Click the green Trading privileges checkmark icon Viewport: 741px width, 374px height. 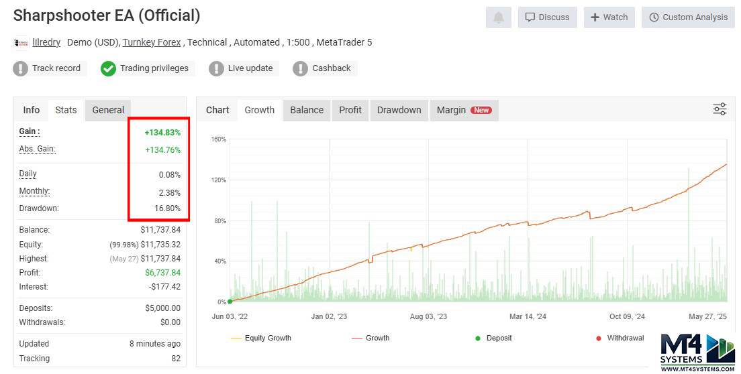tap(109, 68)
